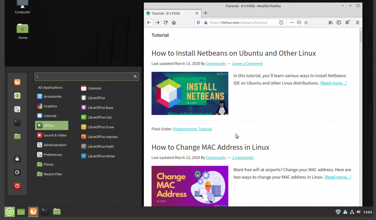Image resolution: width=376 pixels, height=220 pixels.
Task: Click the 13:03 clock in panel
Action: 368,212
